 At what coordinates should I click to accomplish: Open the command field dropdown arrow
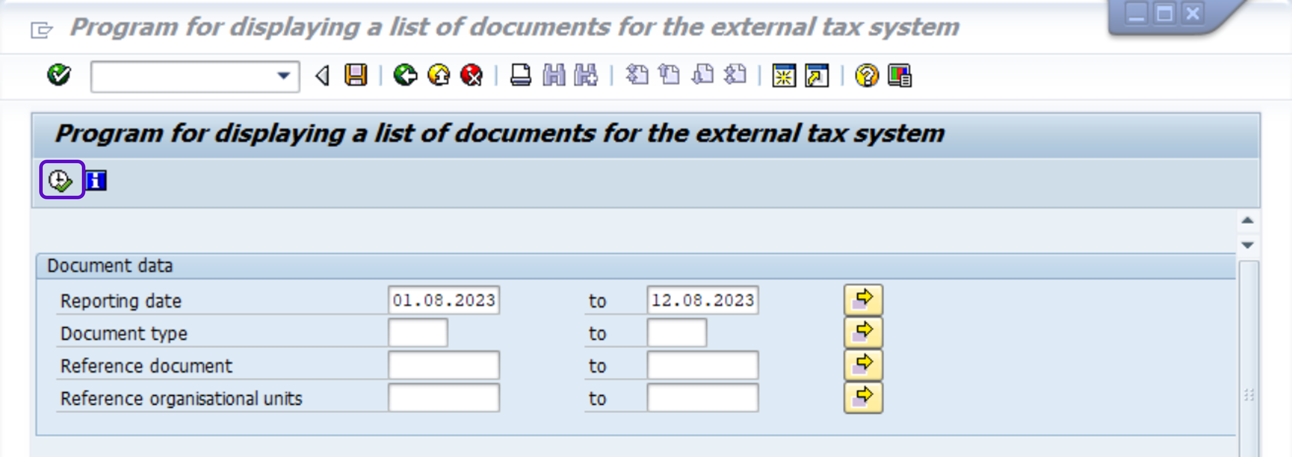coord(284,76)
